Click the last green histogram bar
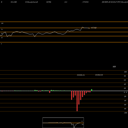 [92, 90]
